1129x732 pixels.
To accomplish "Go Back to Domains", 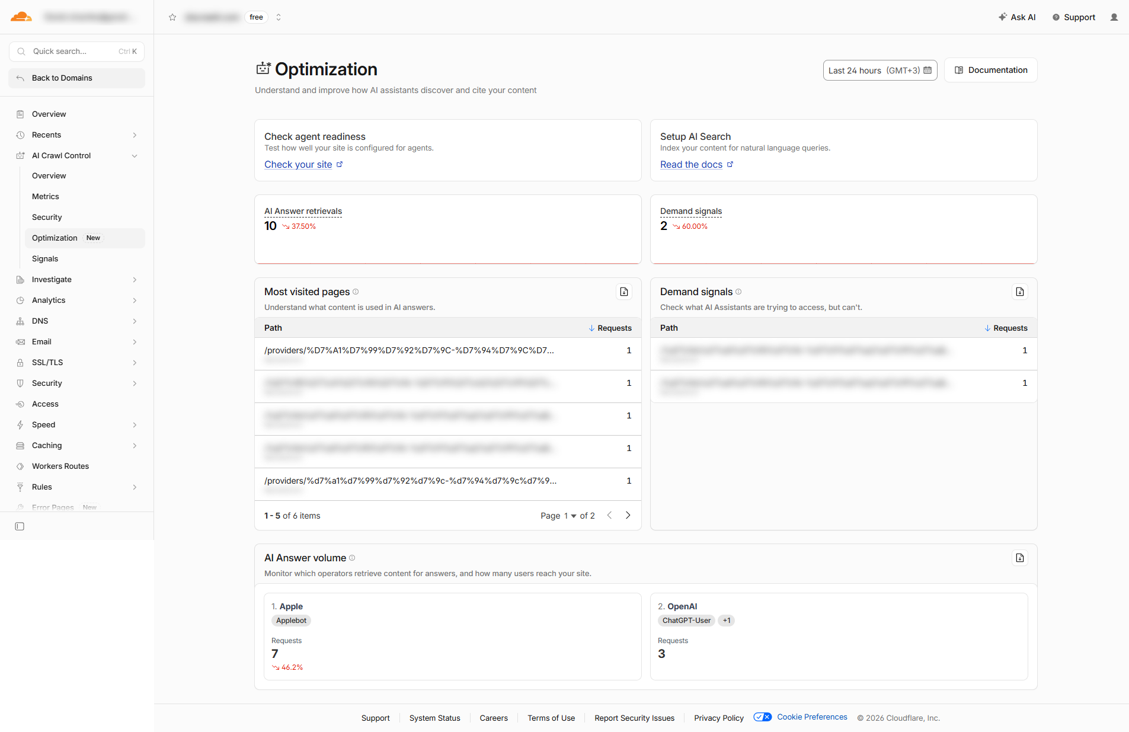I will (76, 78).
